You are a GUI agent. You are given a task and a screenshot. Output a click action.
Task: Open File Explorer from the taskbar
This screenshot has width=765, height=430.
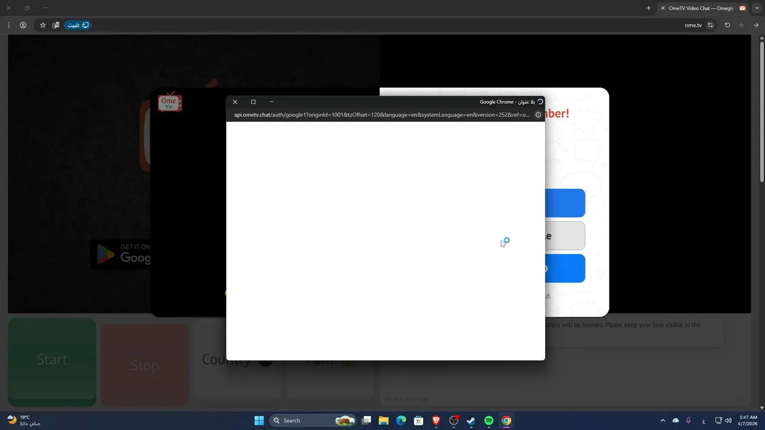tap(384, 420)
